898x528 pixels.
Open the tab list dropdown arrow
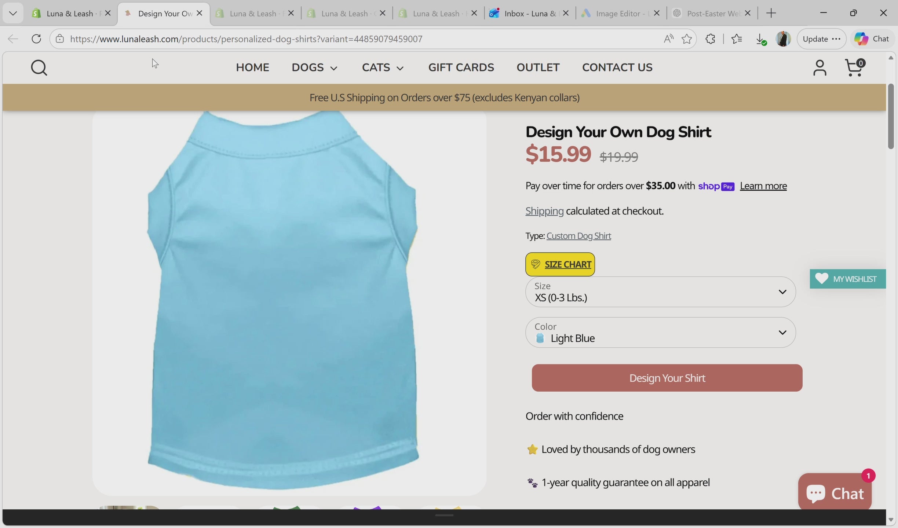click(x=13, y=14)
